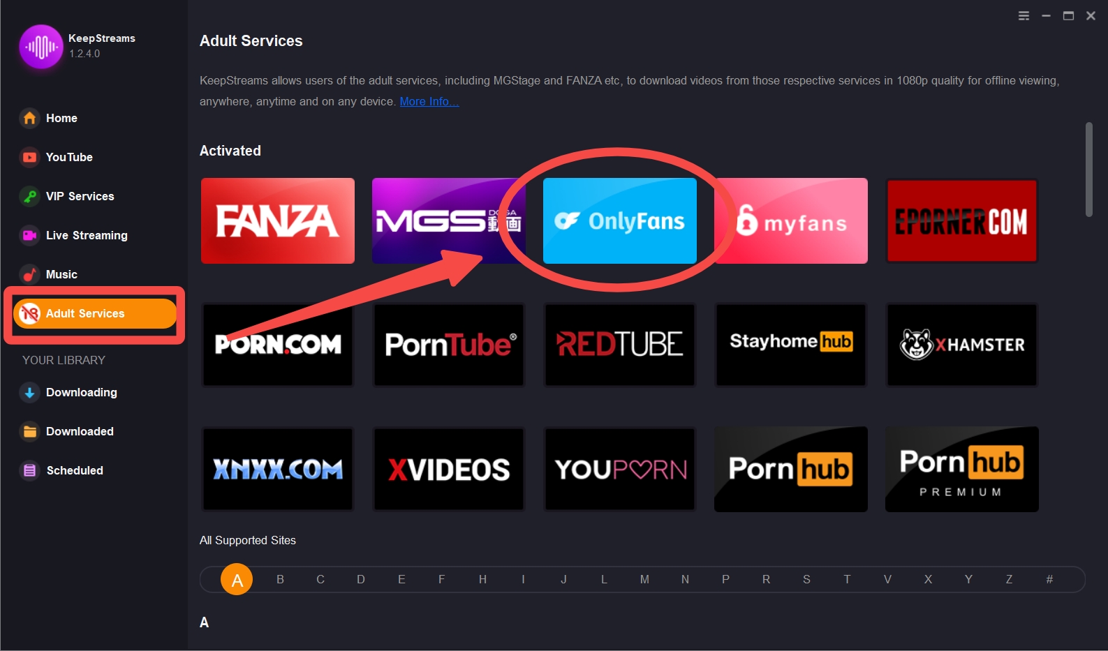Jump to letter S sites

click(x=806, y=579)
